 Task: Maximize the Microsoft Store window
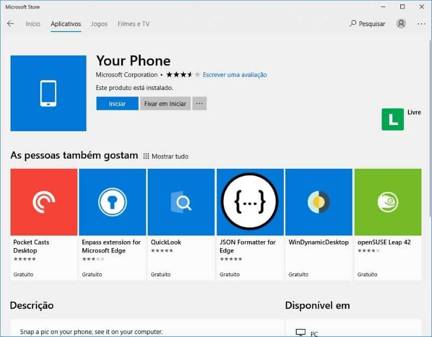402,7
